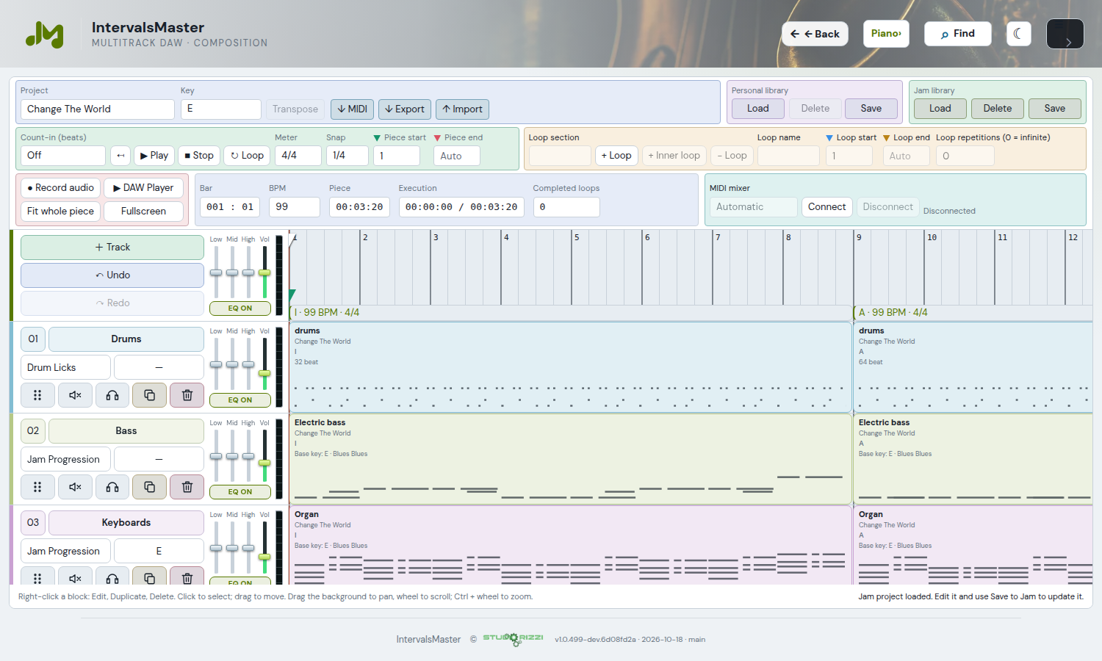Open the Key dropdown showing E

[x=221, y=109]
